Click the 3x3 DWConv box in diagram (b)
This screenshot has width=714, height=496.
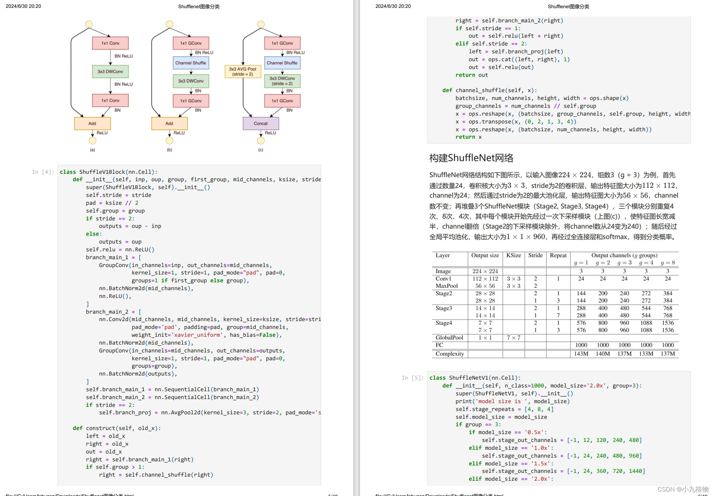tap(191, 81)
